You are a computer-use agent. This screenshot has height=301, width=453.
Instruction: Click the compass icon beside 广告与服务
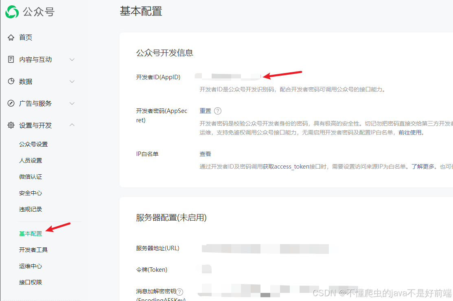(x=11, y=103)
